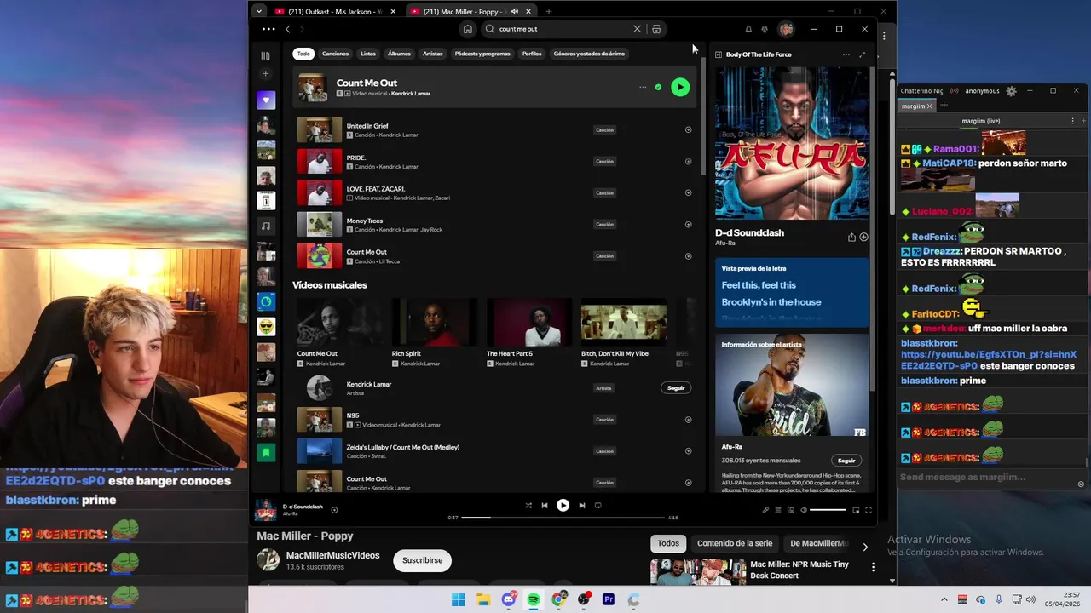
Task: Open the Money Trees song row
Action: [x=496, y=225]
